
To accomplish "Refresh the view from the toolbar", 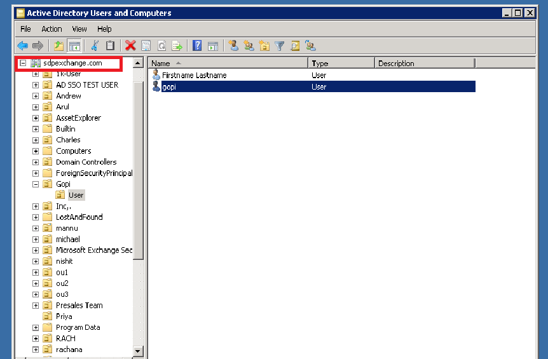I will 161,46.
